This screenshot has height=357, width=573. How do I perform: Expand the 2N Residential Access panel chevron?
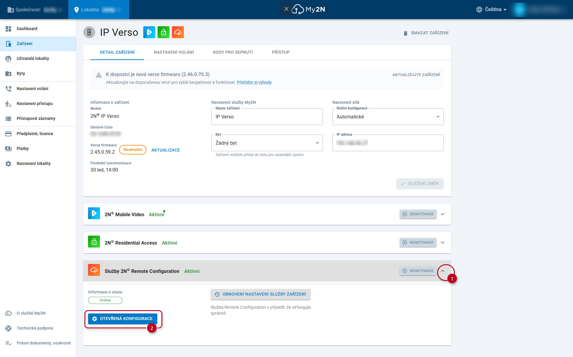(x=443, y=242)
